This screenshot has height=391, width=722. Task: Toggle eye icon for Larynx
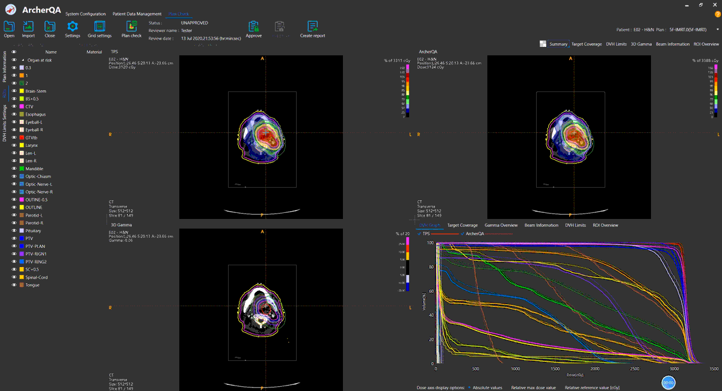click(14, 146)
